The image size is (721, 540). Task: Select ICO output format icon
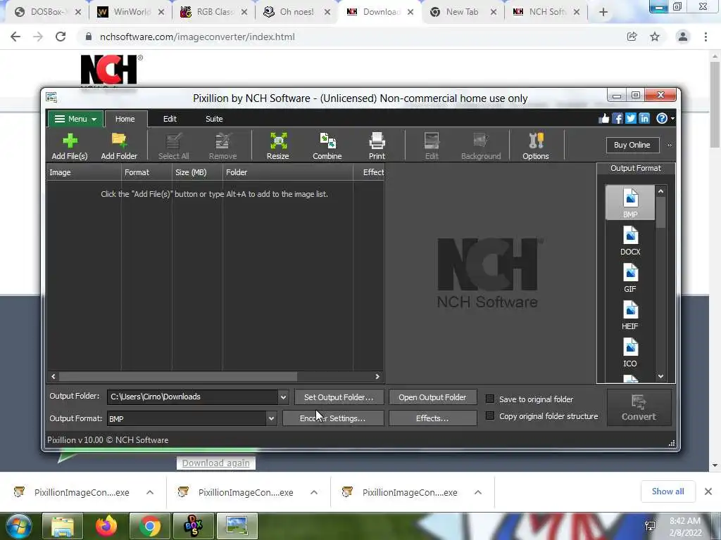pyautogui.click(x=630, y=352)
